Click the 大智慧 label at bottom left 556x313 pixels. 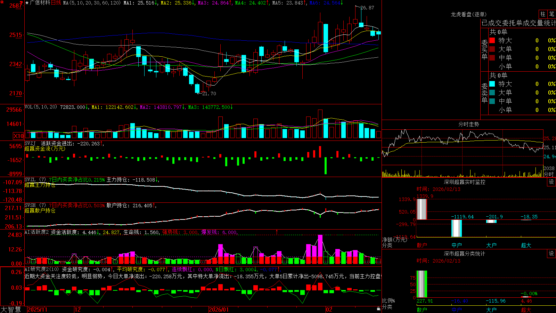[x=11, y=310]
